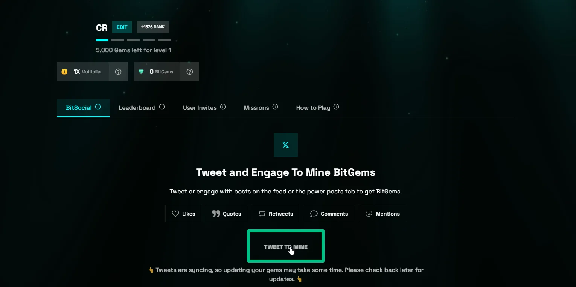Image resolution: width=576 pixels, height=287 pixels.
Task: Select the Likes engagement button
Action: (x=183, y=214)
